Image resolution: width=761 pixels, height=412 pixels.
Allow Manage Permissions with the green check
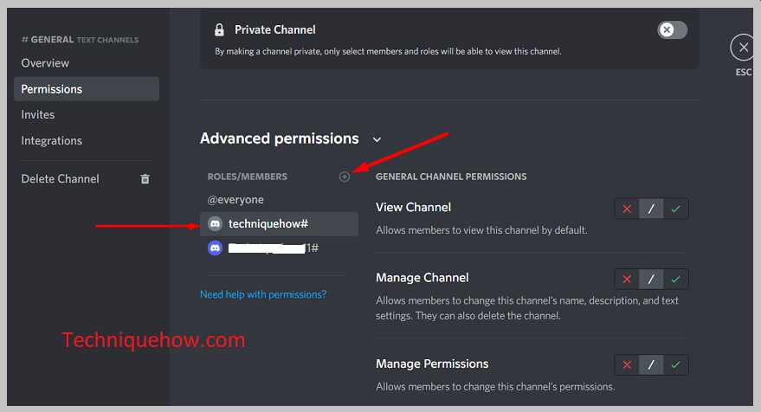(x=675, y=365)
